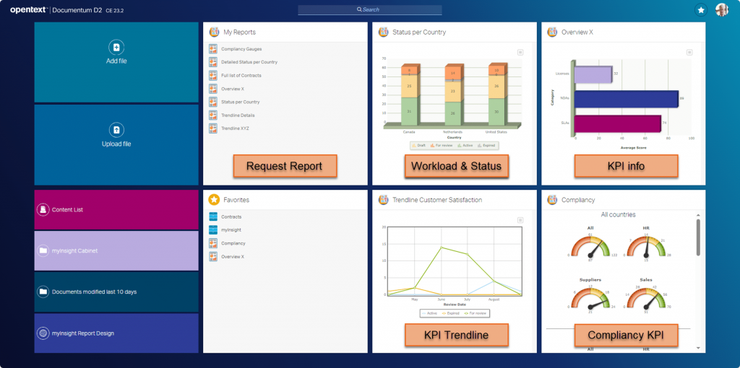740x368 pixels.
Task: Open the favorites star icon in top bar
Action: [701, 9]
